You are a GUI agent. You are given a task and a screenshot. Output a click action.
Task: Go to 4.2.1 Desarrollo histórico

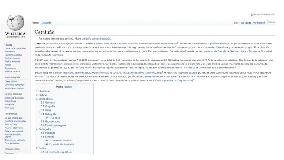coord(62,140)
